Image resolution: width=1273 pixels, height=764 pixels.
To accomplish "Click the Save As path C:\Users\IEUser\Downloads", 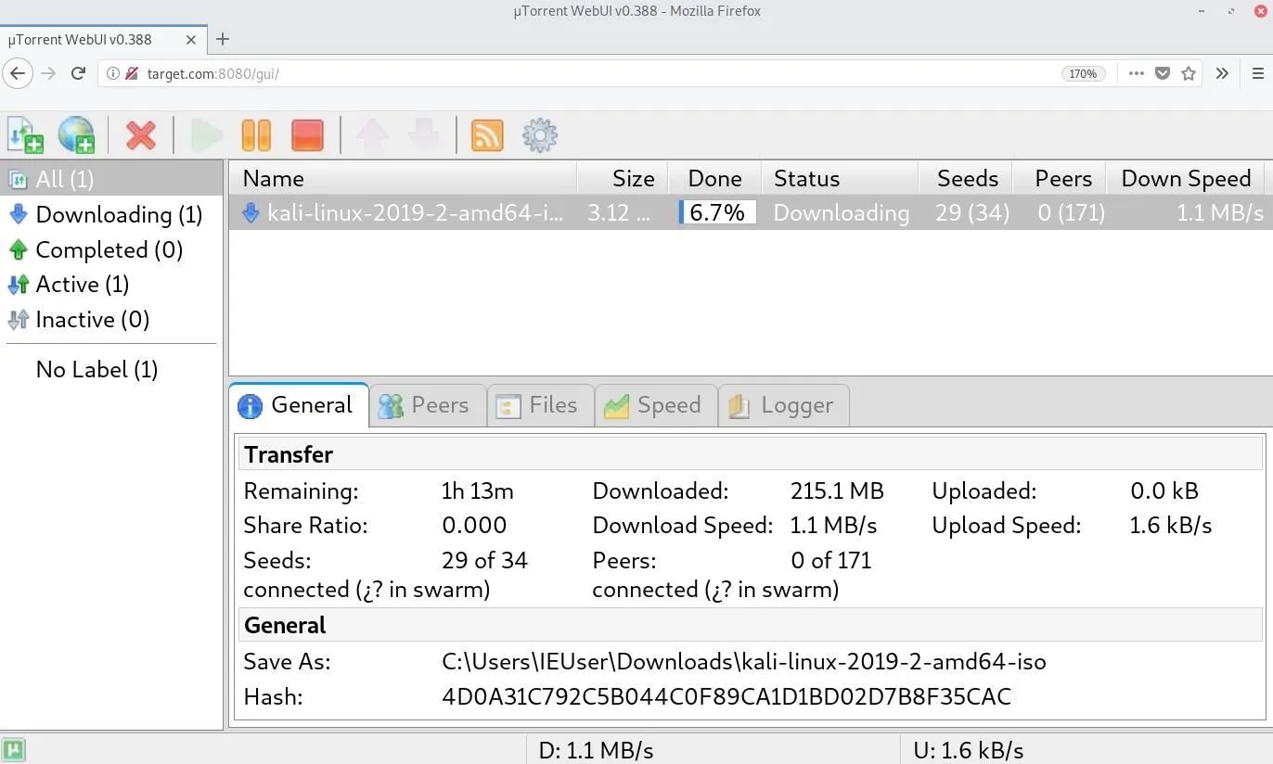I will (x=744, y=661).
